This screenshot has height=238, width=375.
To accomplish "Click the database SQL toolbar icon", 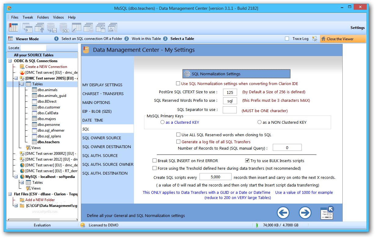I will [64, 27].
